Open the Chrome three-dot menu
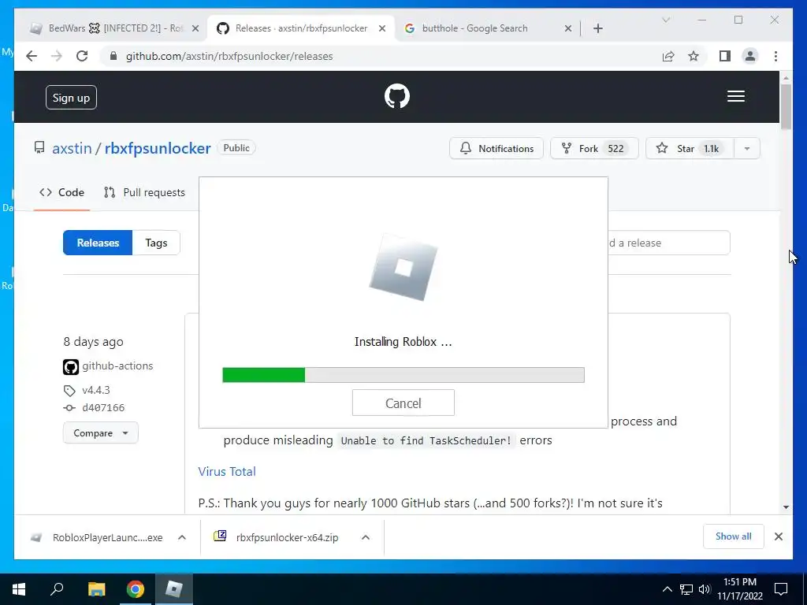807x605 pixels. click(775, 56)
